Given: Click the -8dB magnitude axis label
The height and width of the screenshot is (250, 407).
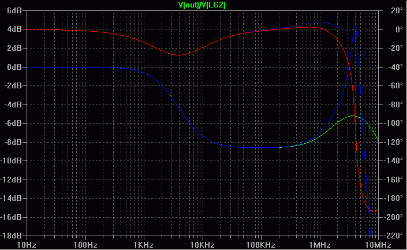Looking at the screenshot, I should click(13, 142).
